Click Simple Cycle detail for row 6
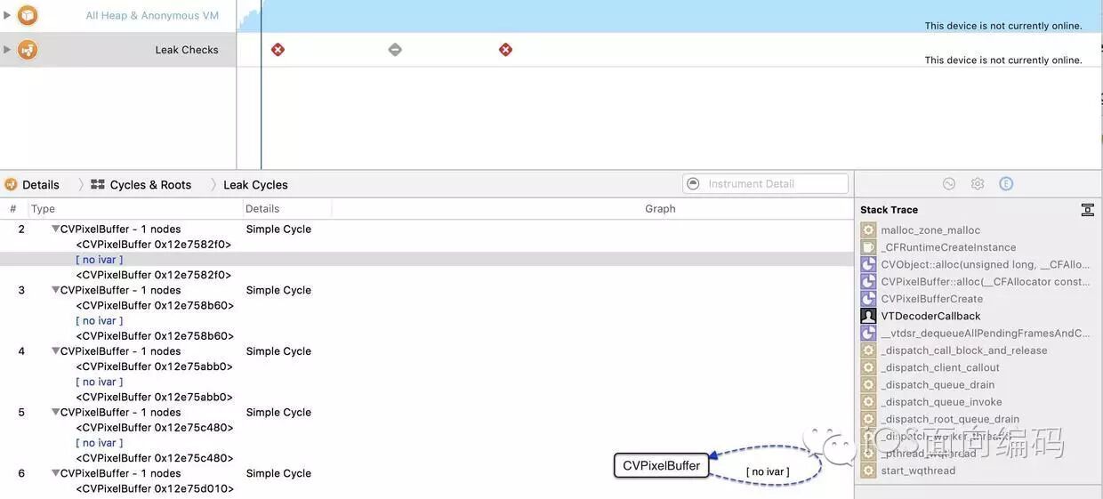Screen dimensions: 1103x499 click(278, 474)
